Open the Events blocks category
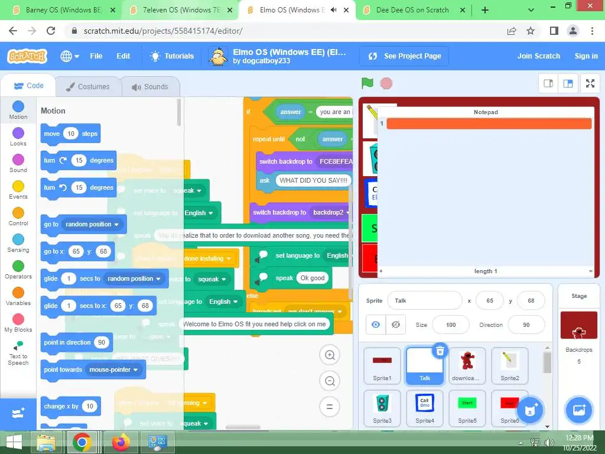This screenshot has height=454, width=605. (x=18, y=190)
